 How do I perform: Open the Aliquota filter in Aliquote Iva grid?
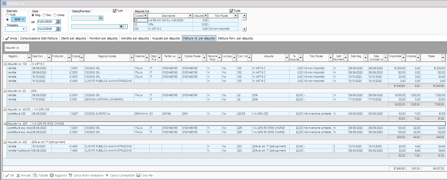coord(205,16)
